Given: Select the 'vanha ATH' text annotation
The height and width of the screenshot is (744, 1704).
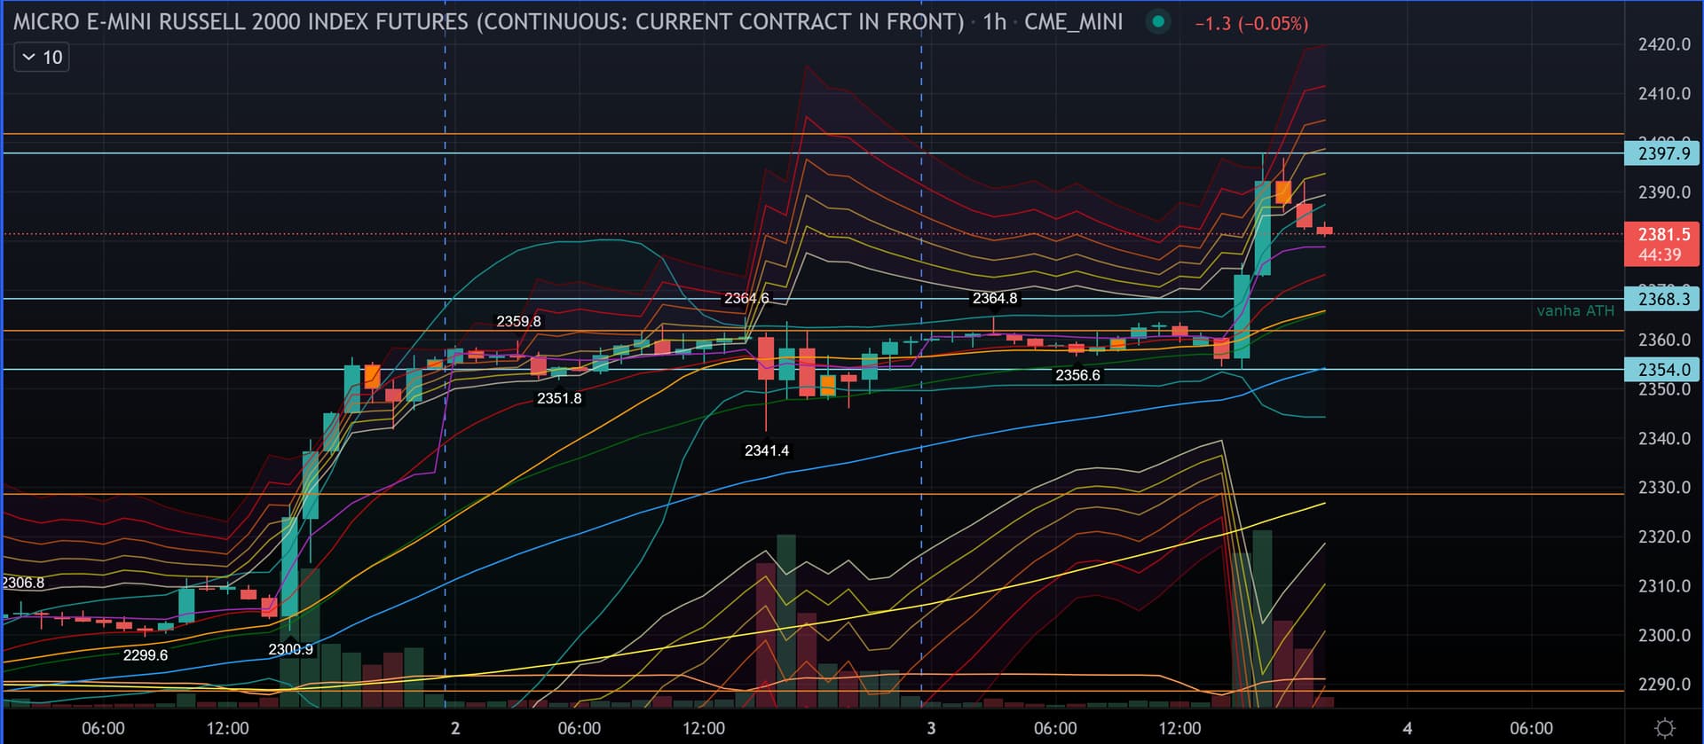Looking at the screenshot, I should click(1574, 310).
